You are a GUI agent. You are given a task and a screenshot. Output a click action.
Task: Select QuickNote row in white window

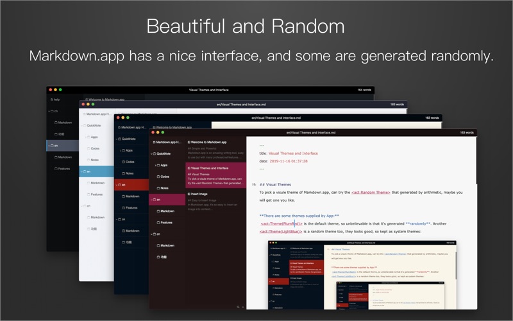tap(97, 125)
